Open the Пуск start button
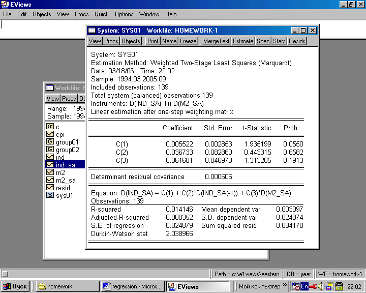The image size is (366, 293). click(15, 286)
